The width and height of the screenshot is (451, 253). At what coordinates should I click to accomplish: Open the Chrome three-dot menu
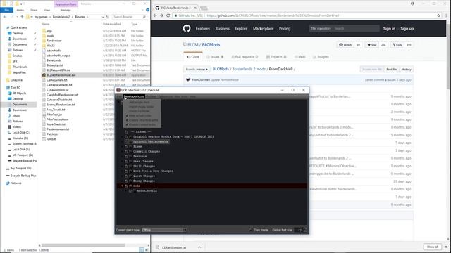click(446, 15)
